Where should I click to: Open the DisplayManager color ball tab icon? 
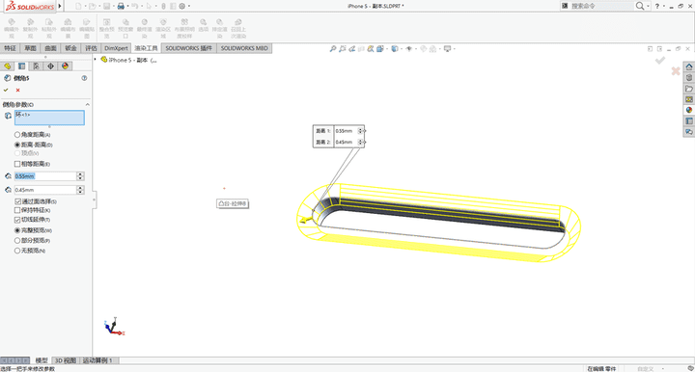coord(66,66)
